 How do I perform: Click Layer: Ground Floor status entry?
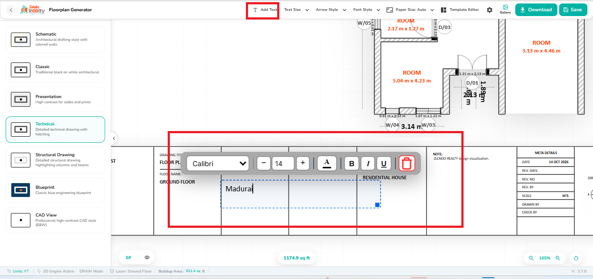(131, 271)
